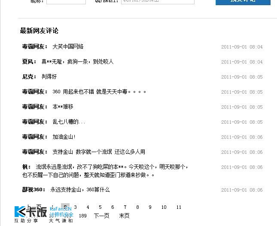This screenshot has height=226, width=277.
Task: Click timestamp on 大笑中国网络 comment row
Action: click(242, 47)
